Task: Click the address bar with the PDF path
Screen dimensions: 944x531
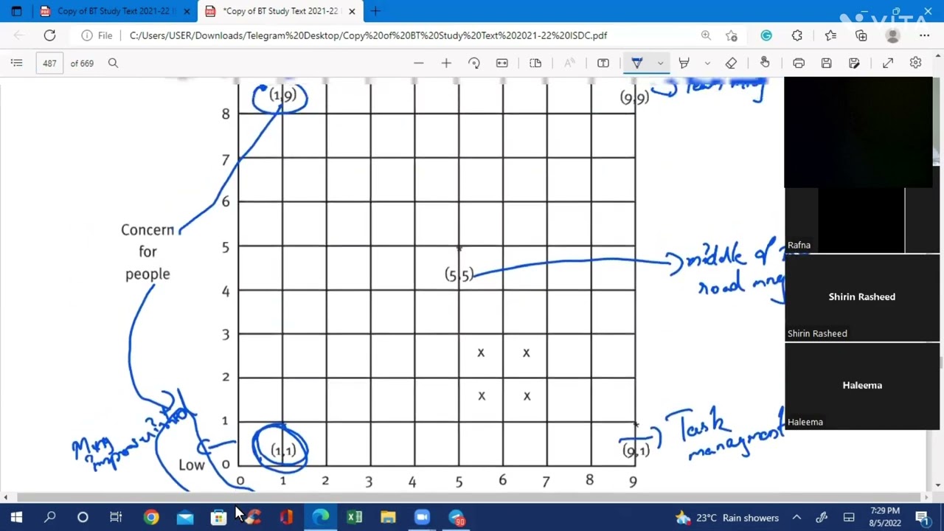Action: coord(368,35)
